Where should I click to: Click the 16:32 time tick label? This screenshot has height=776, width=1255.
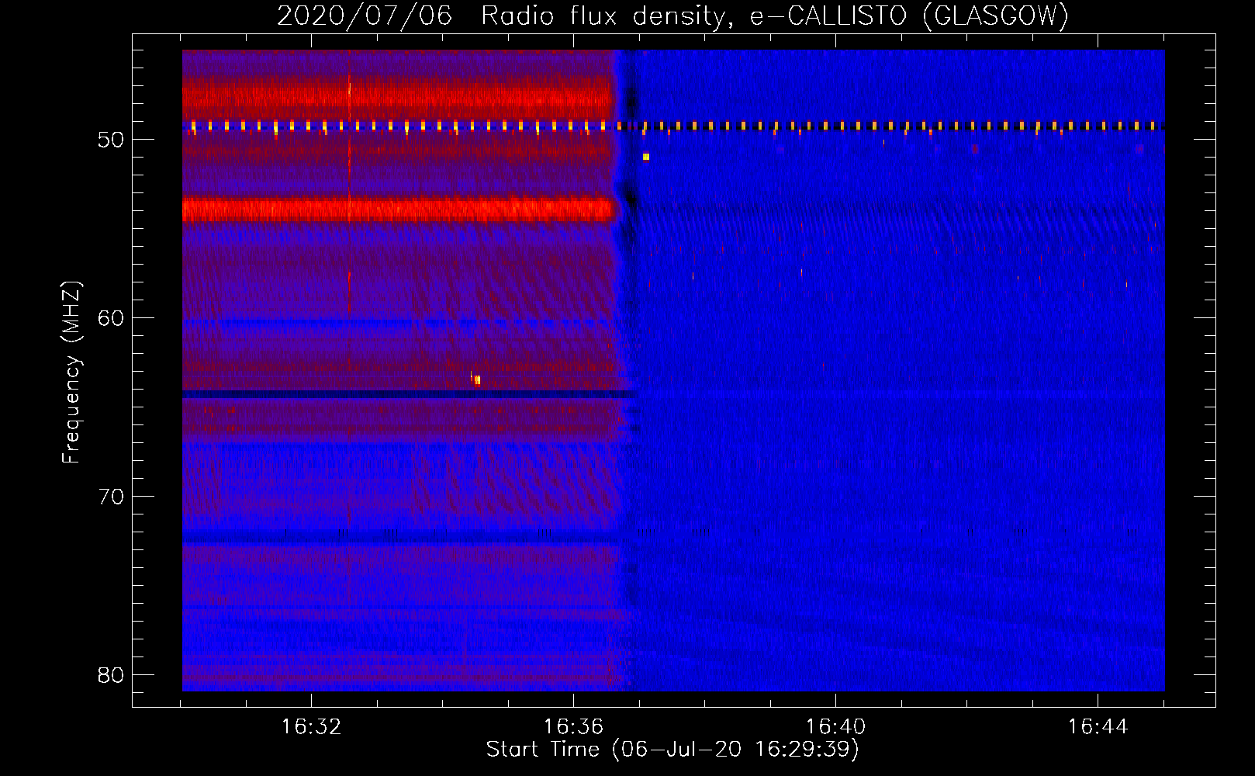(x=311, y=727)
